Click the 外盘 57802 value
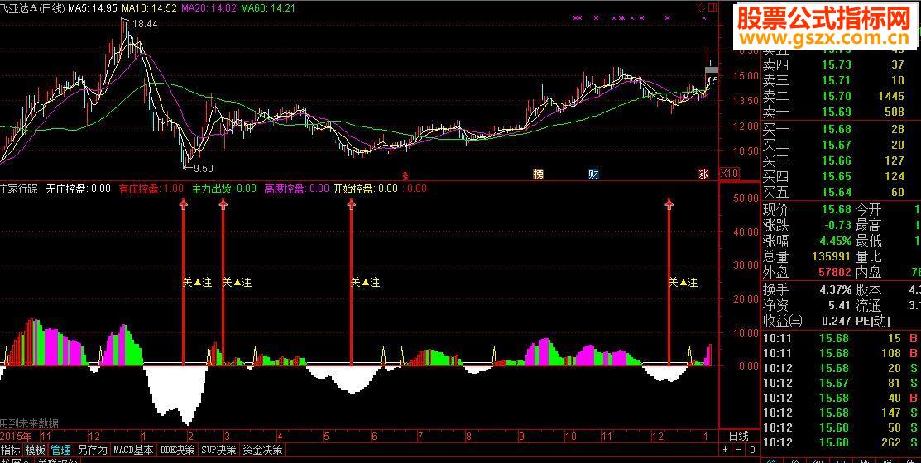 837,272
